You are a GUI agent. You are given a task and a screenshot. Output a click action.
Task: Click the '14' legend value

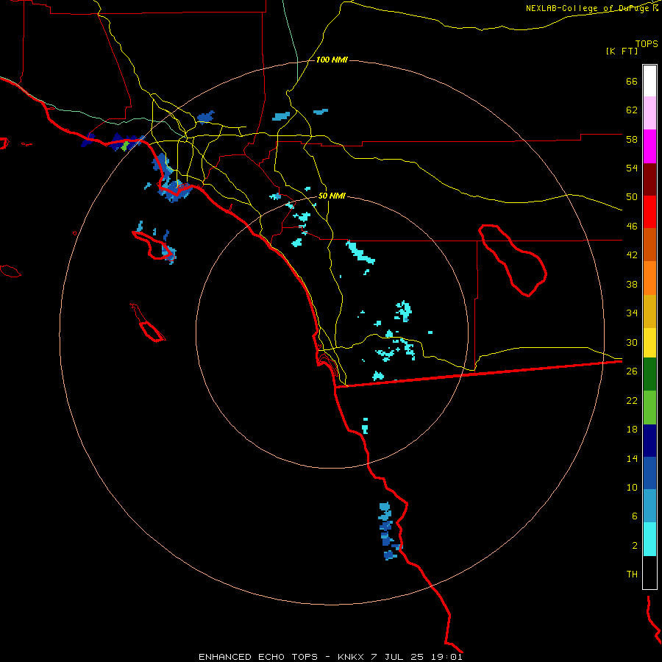[x=632, y=458]
